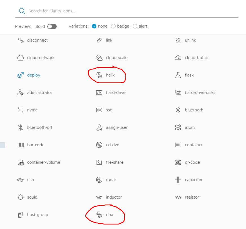
Task: Click the capacitor icon
Action: click(178, 180)
